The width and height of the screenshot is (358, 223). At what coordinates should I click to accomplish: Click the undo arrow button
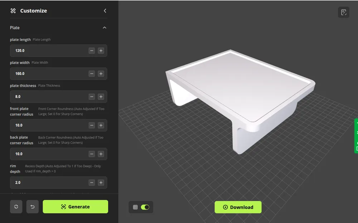(33, 207)
